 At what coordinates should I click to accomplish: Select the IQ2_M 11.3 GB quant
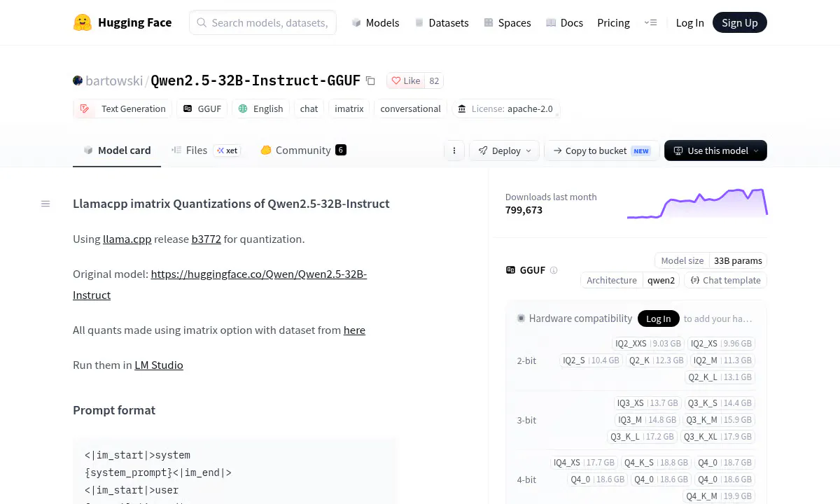coord(722,360)
